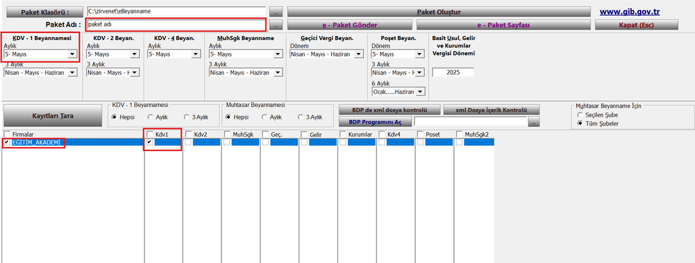Click the e - Paket Gönder button
The height and width of the screenshot is (263, 695).
click(x=350, y=25)
